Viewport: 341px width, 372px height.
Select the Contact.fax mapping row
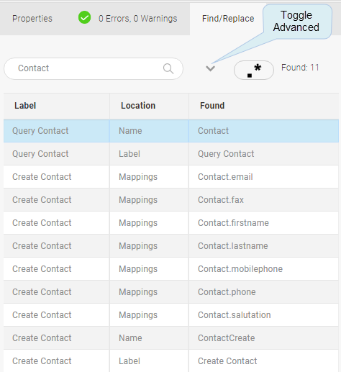click(x=171, y=200)
